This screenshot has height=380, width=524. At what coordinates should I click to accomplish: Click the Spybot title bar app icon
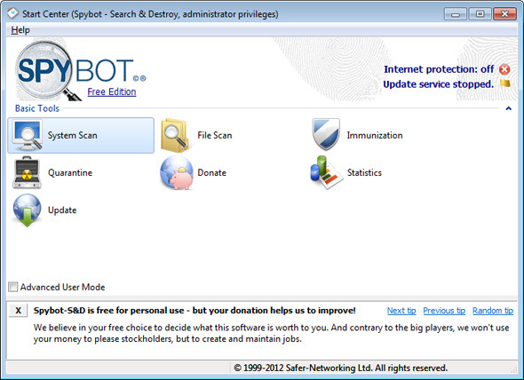pos(12,13)
